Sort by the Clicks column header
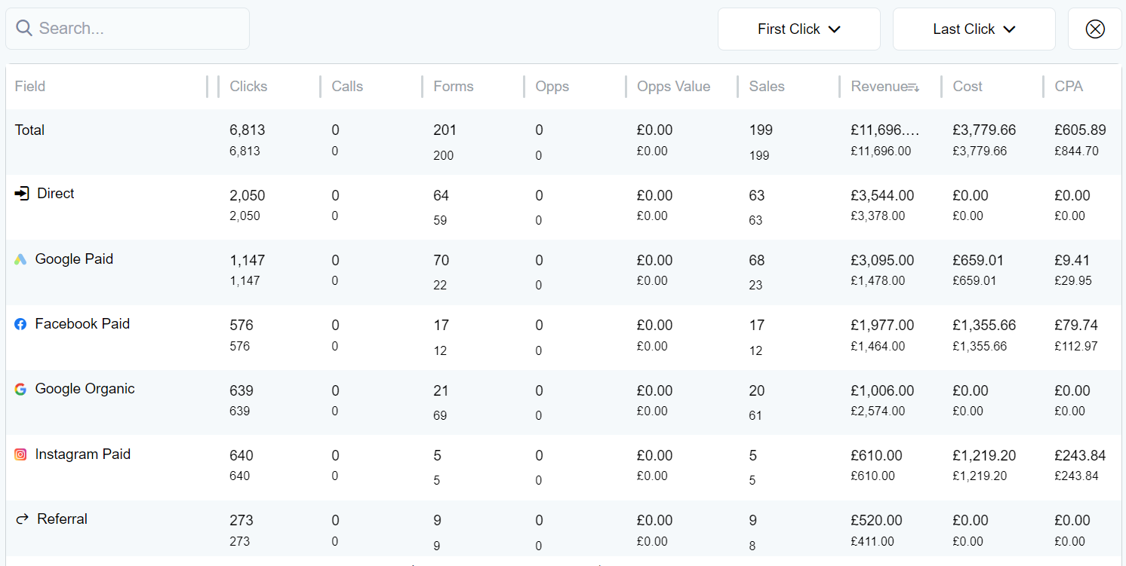Screen dimensions: 1126x566 (248, 87)
